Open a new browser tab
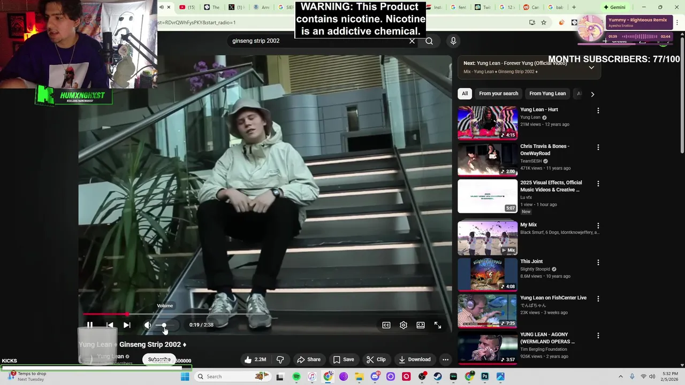The width and height of the screenshot is (685, 385). tap(574, 7)
